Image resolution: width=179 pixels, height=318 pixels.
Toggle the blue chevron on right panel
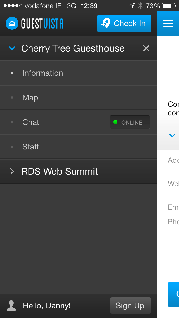click(x=172, y=135)
